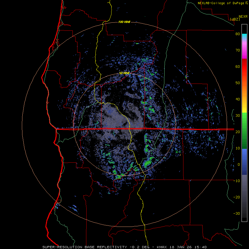The height and width of the screenshot is (249, 249).
Task: Select the 60 value on dBZ scale
Action: pyautogui.click(x=238, y=66)
